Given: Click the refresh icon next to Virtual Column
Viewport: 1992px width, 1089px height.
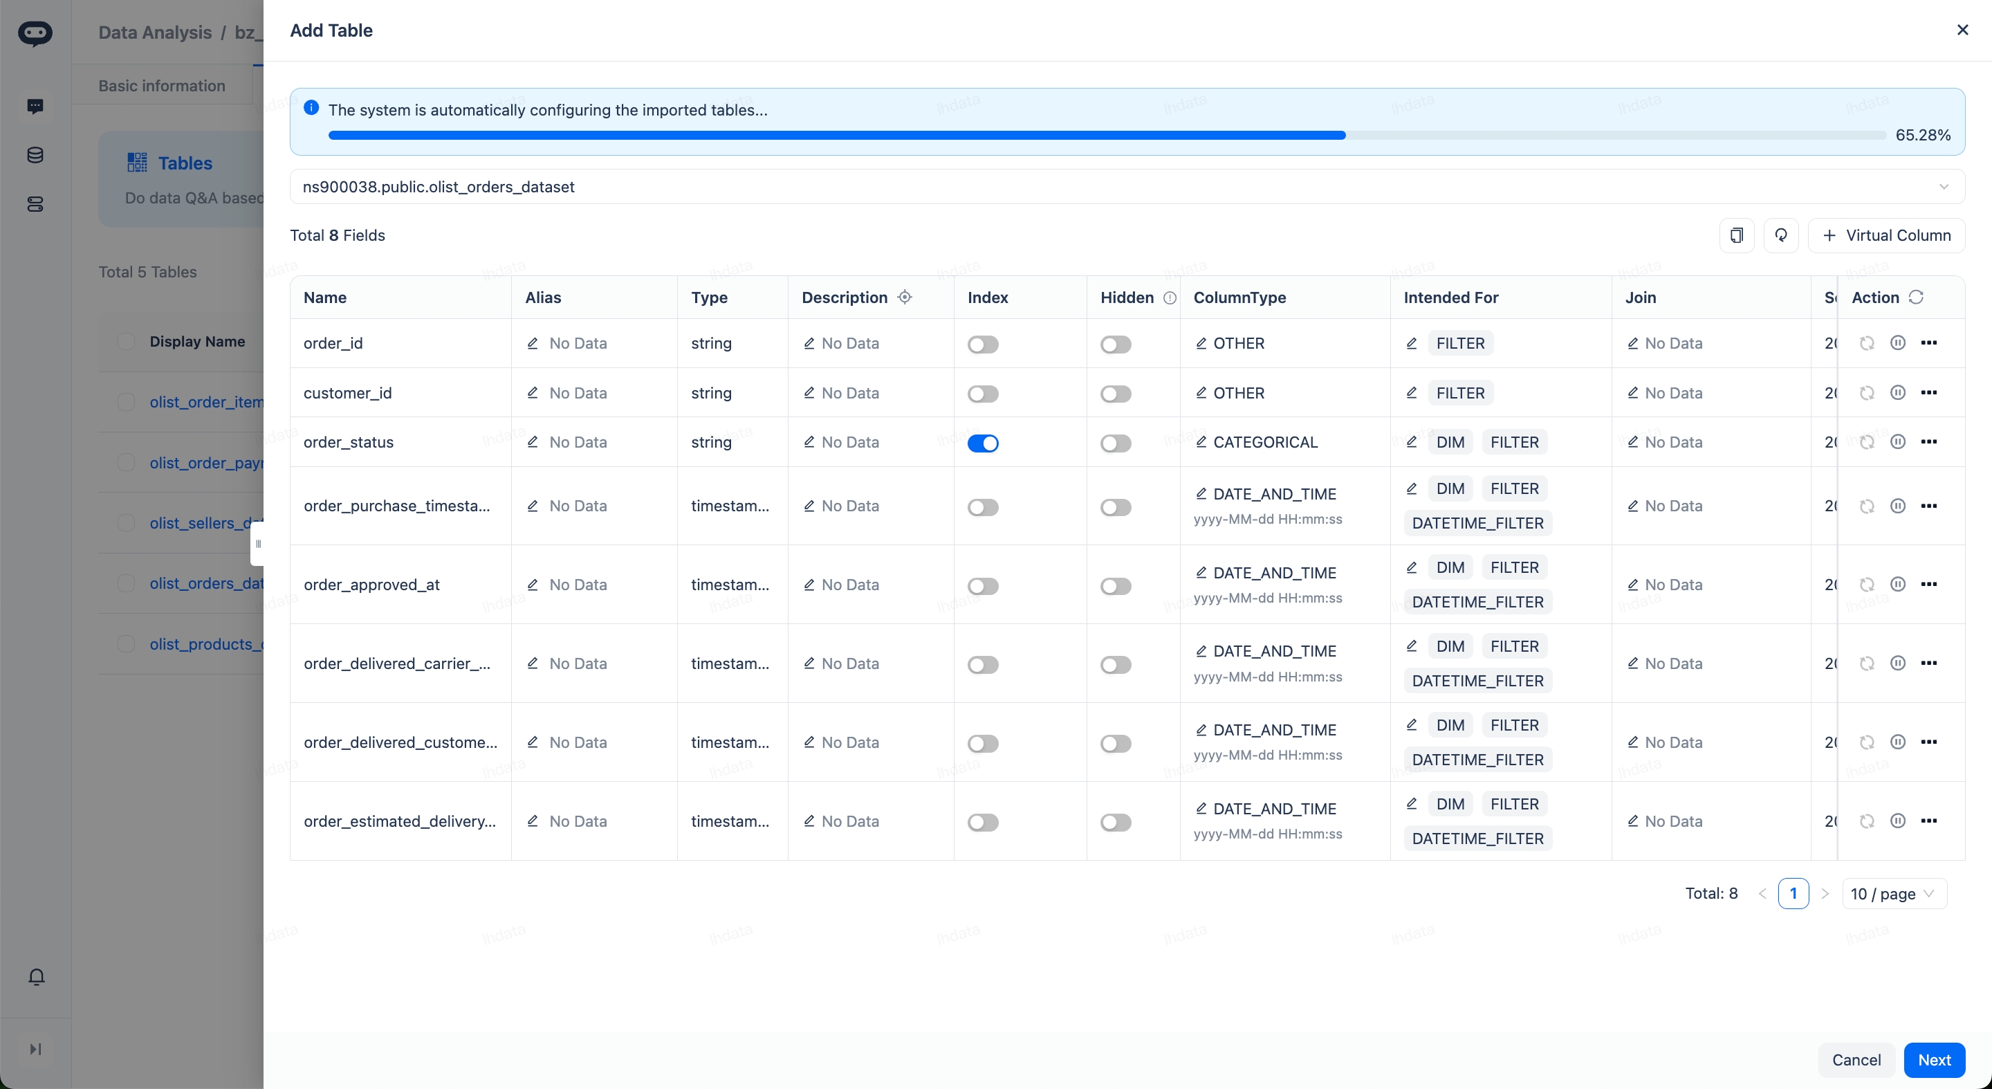Looking at the screenshot, I should click(x=1781, y=235).
